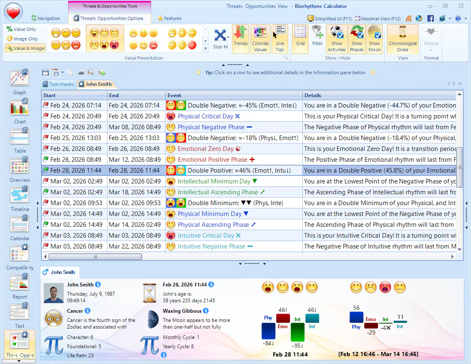The height and width of the screenshot is (364, 471).
Task: Open the Compatibility view icon
Action: point(20,256)
